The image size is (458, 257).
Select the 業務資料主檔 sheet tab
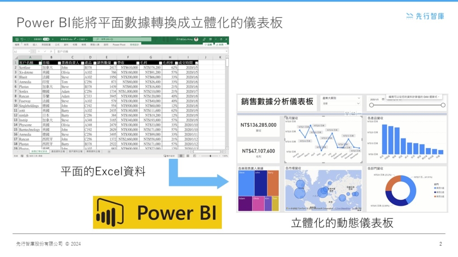[x=93, y=152]
